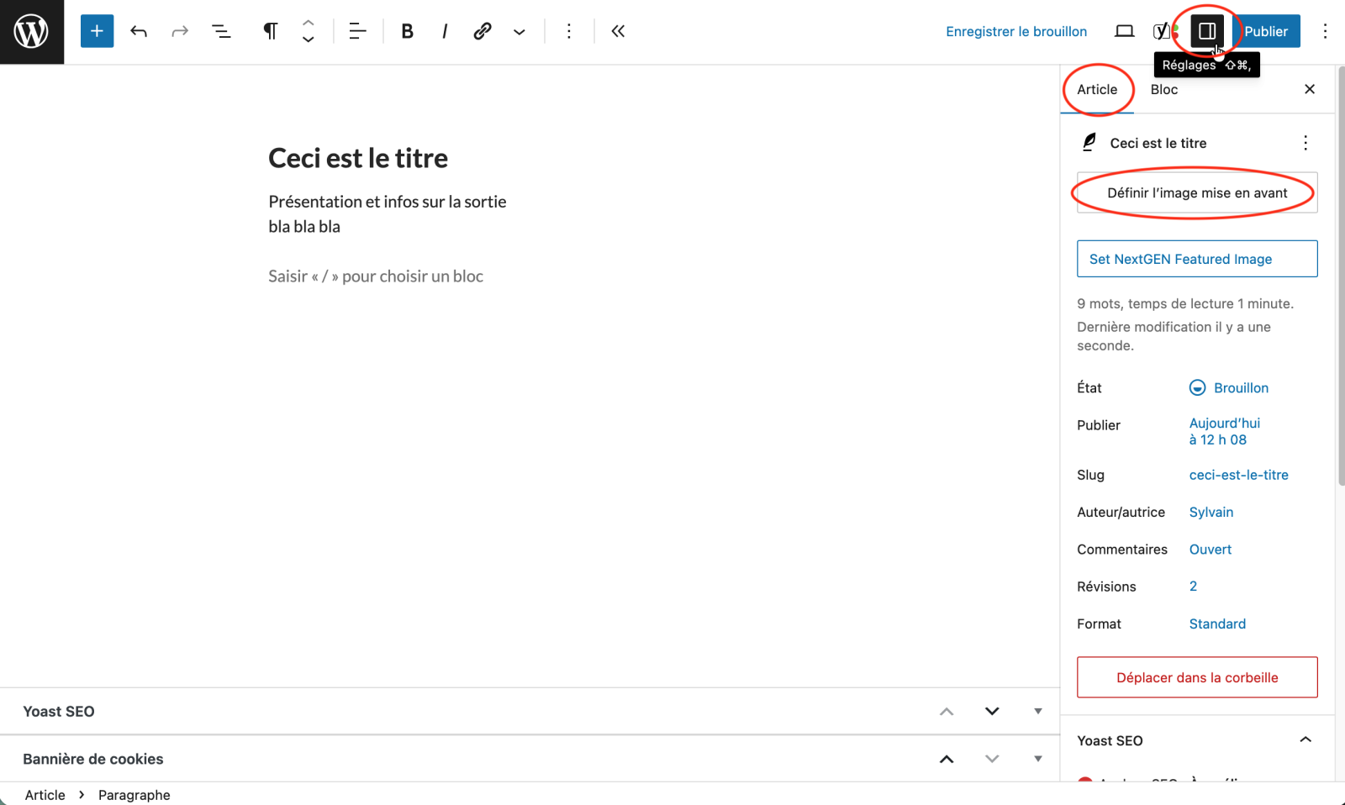The image size is (1345, 805).
Task: Open the Yoast SEO toolbar icon
Action: (1163, 31)
